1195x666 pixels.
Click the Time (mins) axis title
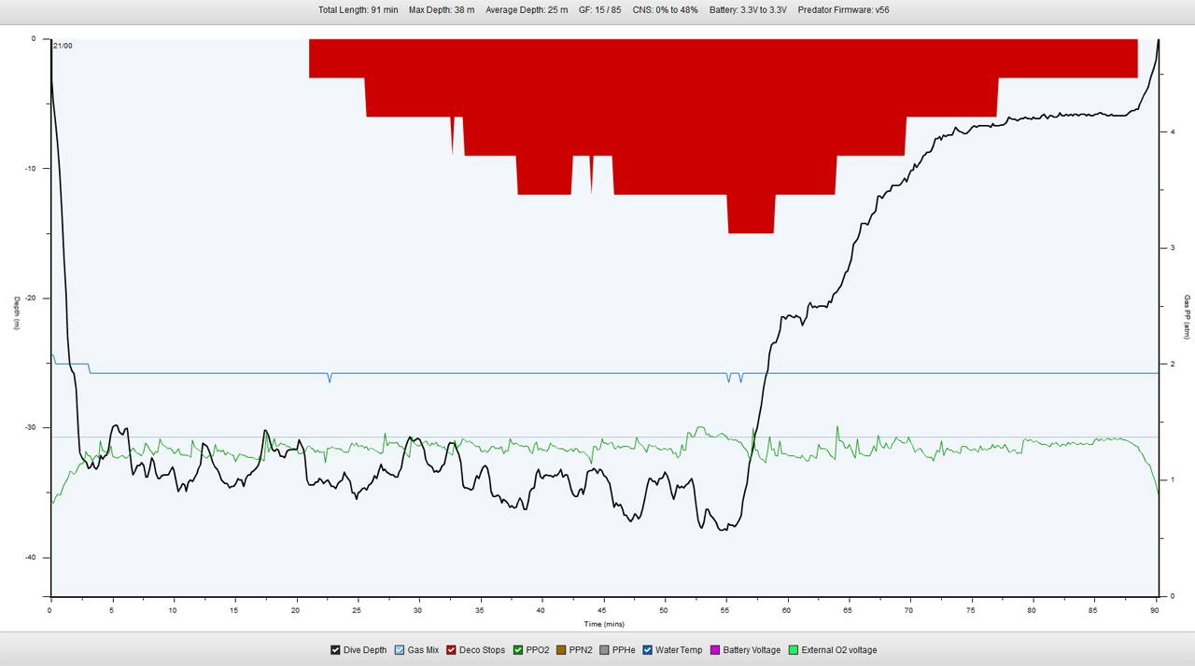[604, 623]
